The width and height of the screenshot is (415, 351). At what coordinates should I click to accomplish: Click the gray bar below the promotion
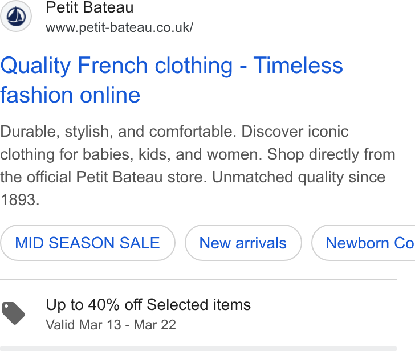(x=198, y=349)
